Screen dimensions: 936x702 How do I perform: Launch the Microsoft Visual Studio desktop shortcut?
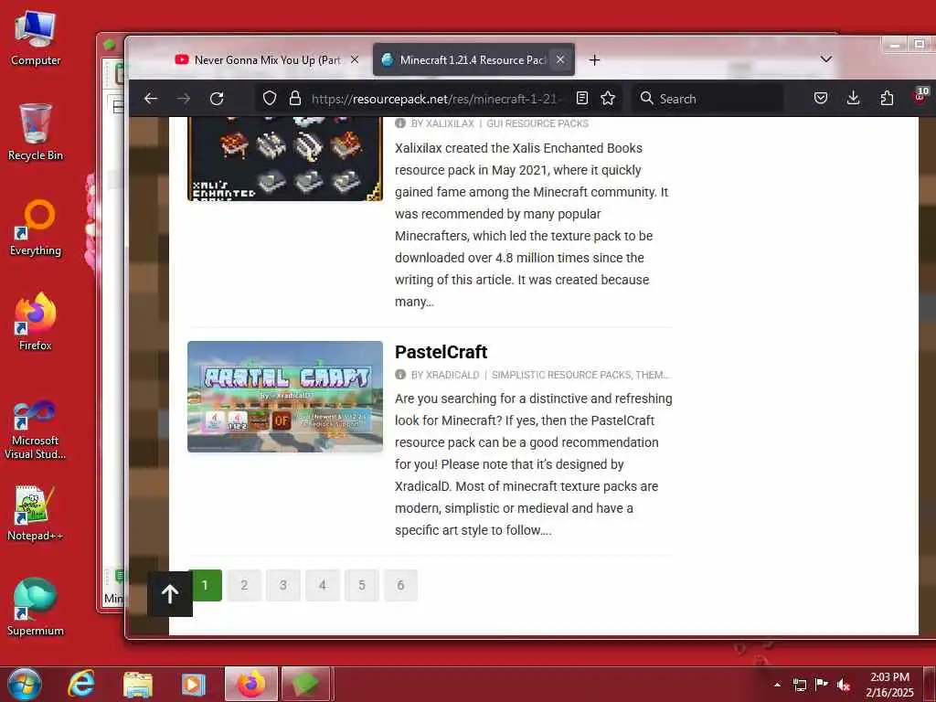tap(36, 430)
